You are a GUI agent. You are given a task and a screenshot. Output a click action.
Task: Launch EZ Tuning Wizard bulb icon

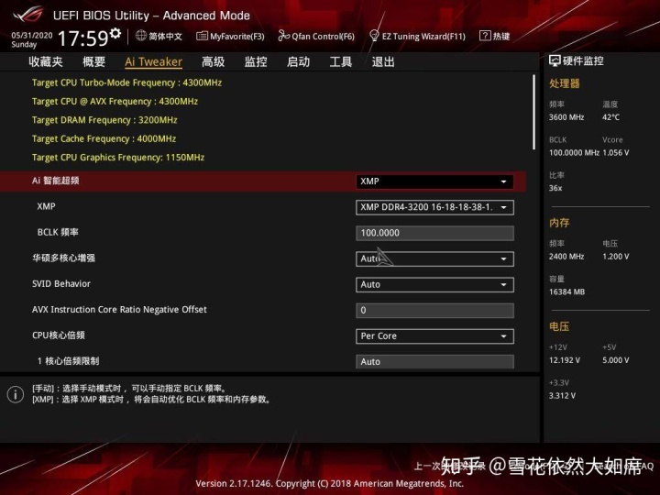(374, 36)
